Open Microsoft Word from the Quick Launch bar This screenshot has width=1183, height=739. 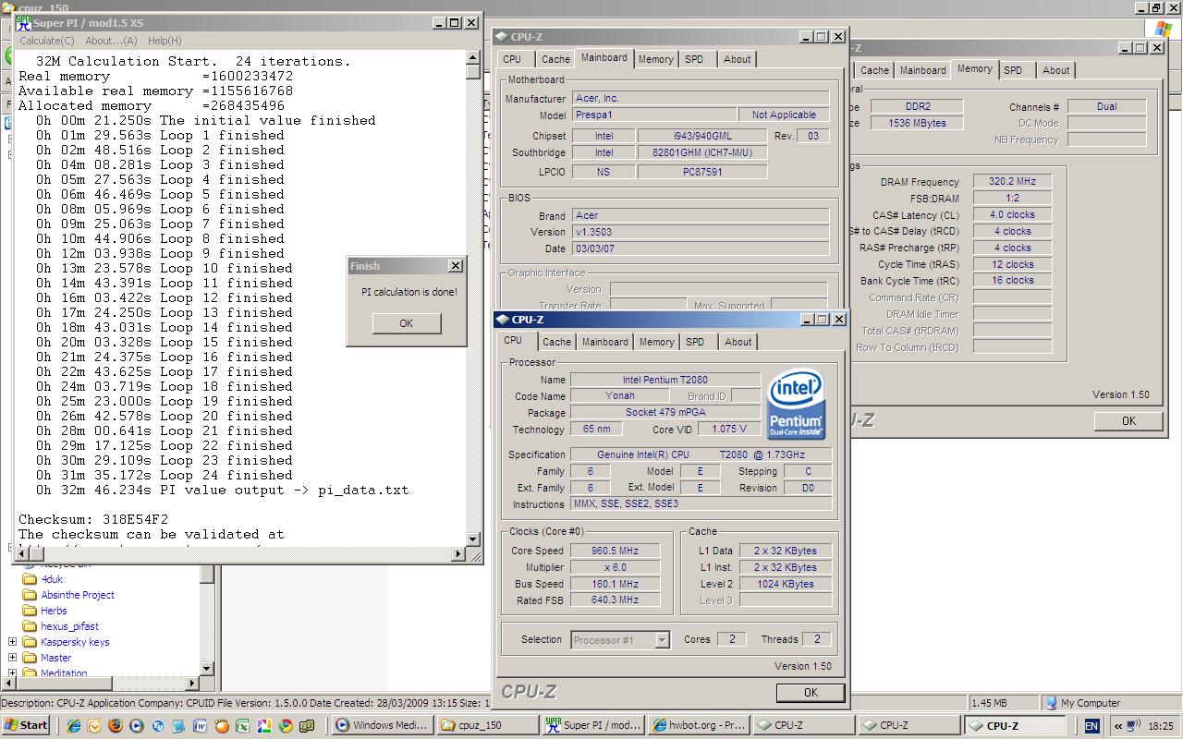pos(200,725)
